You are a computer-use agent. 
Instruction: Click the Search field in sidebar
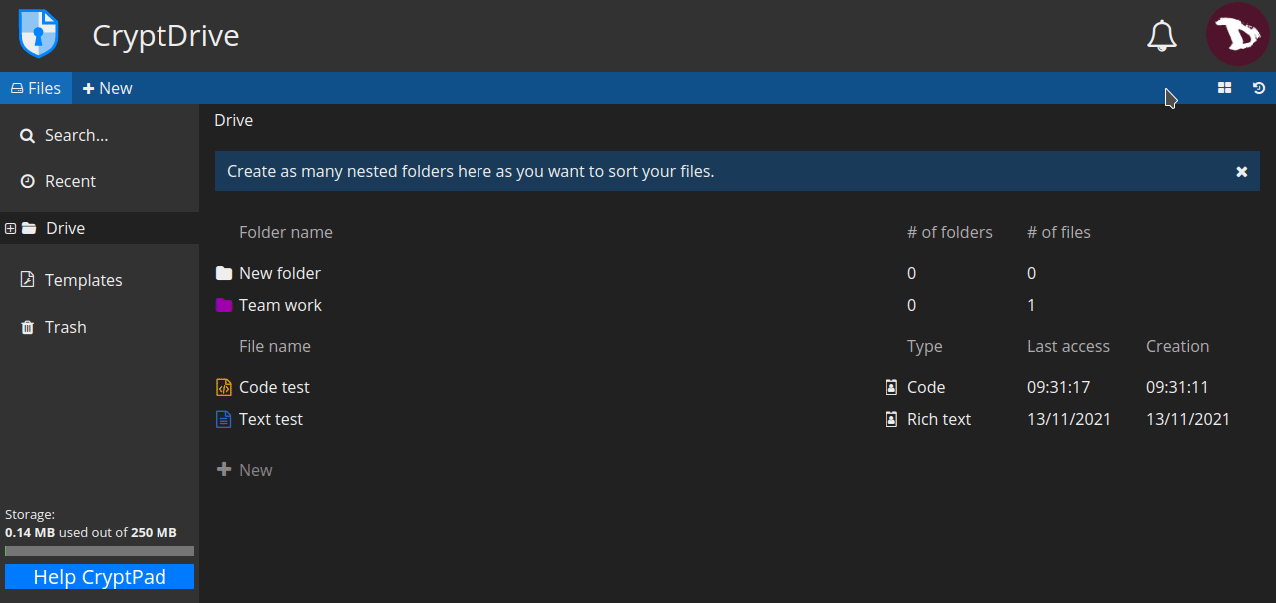click(x=76, y=135)
